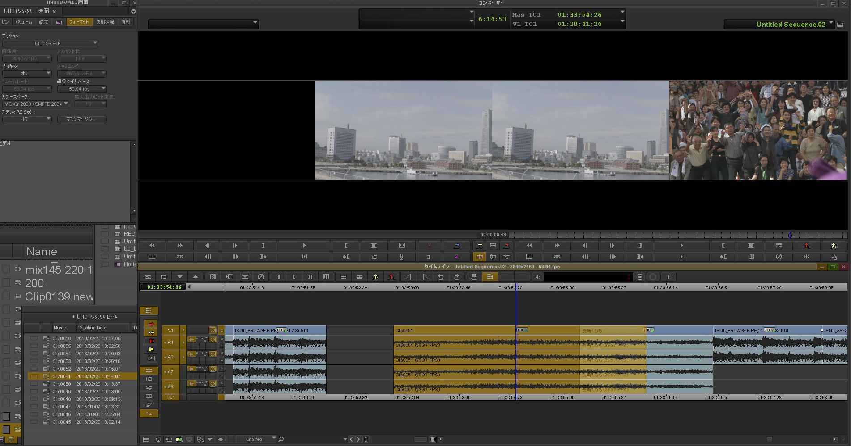The height and width of the screenshot is (446, 851).
Task: Click the red Overwrite Trim roller icon
Action: (151, 341)
